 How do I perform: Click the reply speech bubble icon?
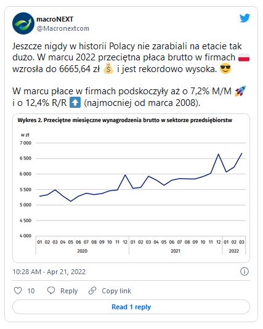(51, 291)
